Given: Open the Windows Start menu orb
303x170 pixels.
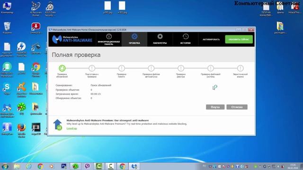Looking at the screenshot, I should pos(5,166).
